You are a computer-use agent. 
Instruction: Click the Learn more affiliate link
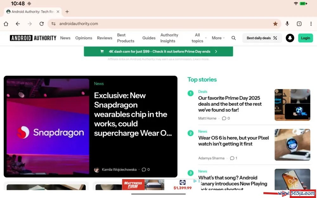point(201,59)
